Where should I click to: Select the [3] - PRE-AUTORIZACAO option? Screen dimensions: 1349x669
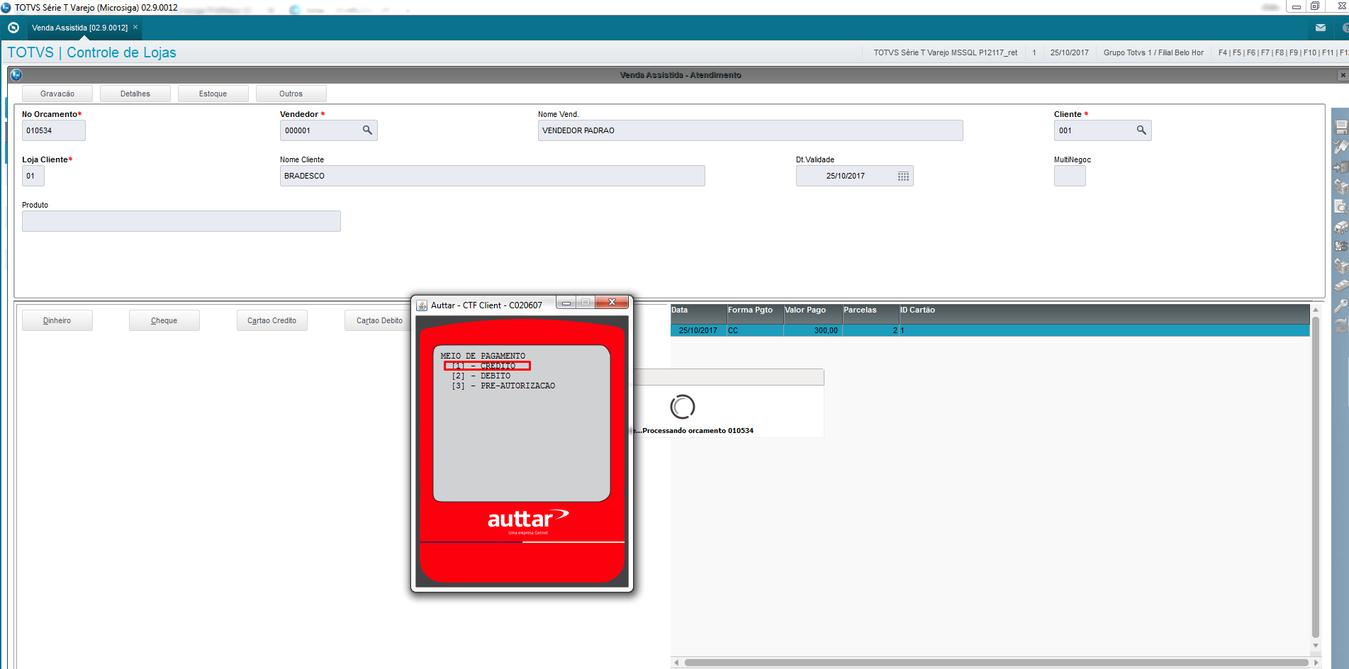[x=503, y=386]
